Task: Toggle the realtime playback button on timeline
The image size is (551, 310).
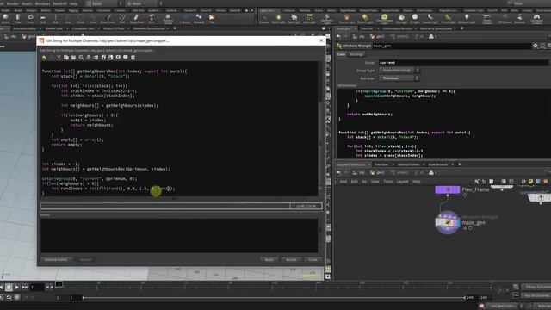Action: pyautogui.click(x=17, y=297)
